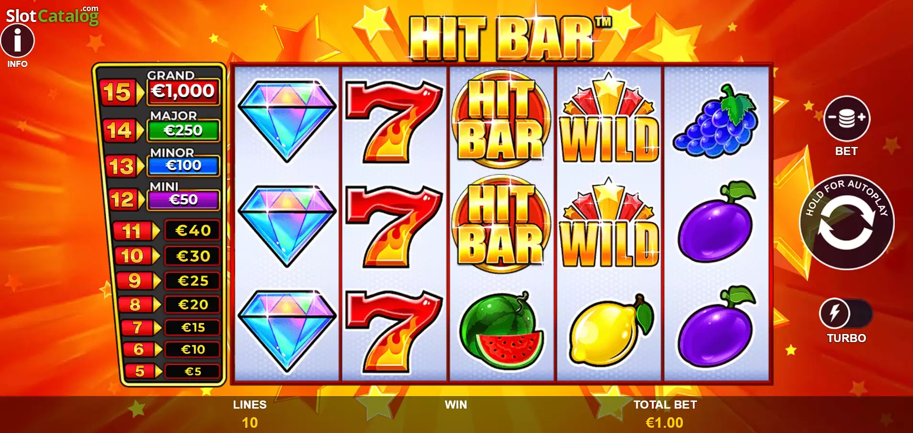
Task: Select the MAJOR €250 jackpot box
Action: point(183,130)
